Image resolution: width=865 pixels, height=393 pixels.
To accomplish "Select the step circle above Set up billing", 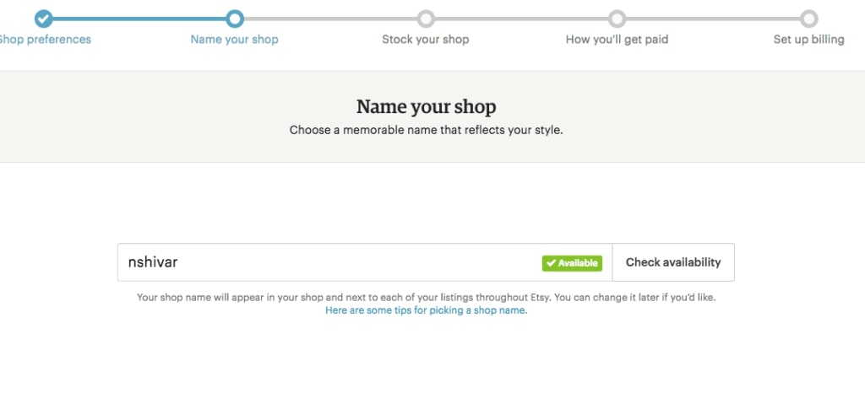I will tap(808, 19).
